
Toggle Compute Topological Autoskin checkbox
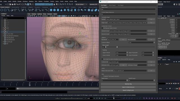102,76
